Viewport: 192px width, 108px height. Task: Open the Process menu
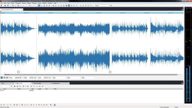coord(24,3)
